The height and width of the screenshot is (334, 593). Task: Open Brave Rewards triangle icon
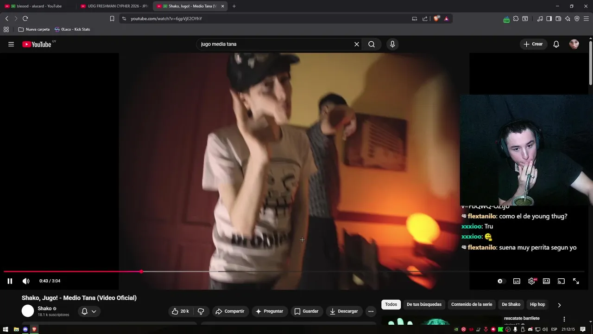pos(446,19)
